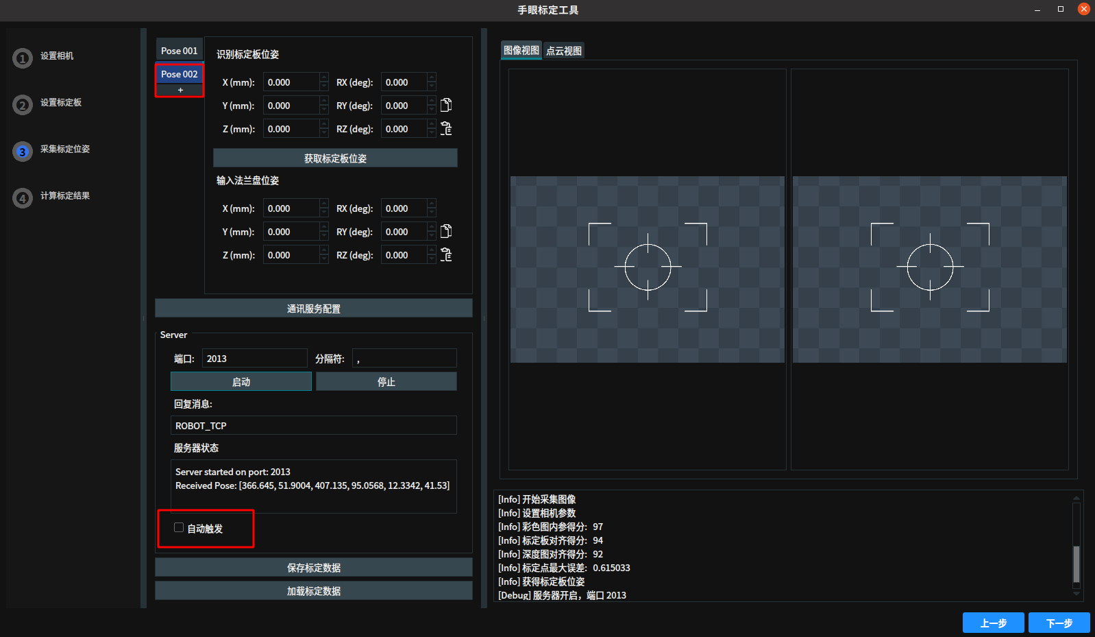Go to step 1 circle icon 设置相机
1095x637 pixels.
click(x=23, y=58)
